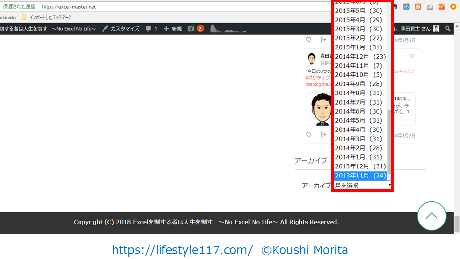Open the comments bubble in admin bar
The width and height of the screenshot is (460, 259).
[151, 29]
